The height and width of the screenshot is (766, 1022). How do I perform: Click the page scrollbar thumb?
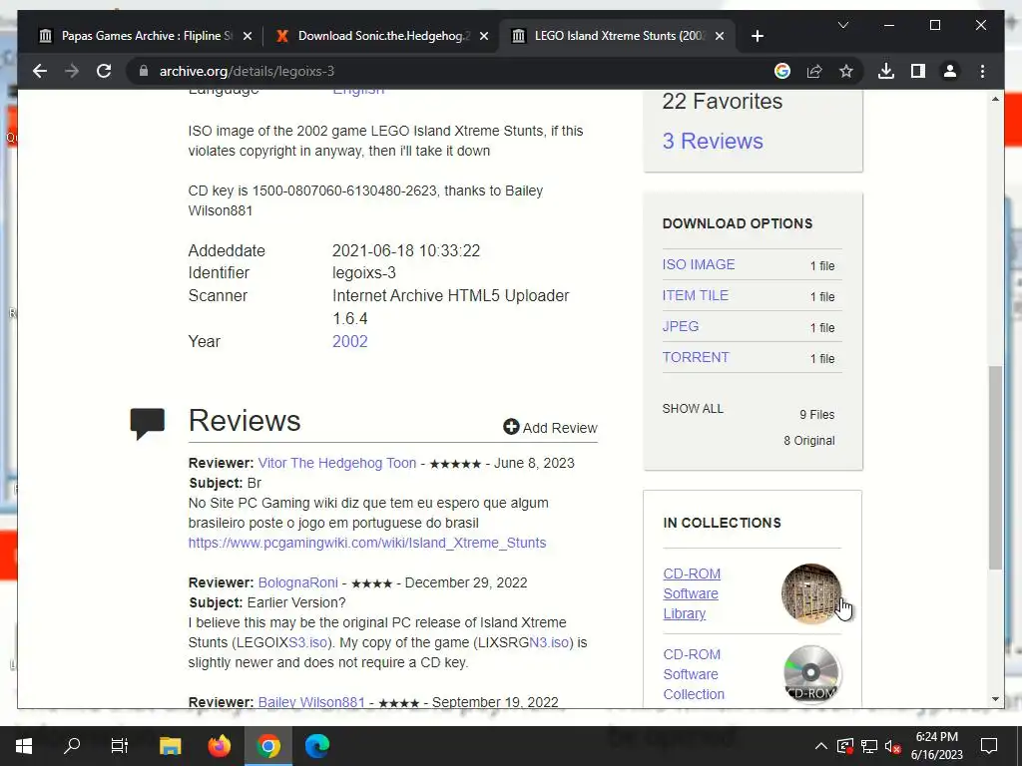(x=995, y=468)
